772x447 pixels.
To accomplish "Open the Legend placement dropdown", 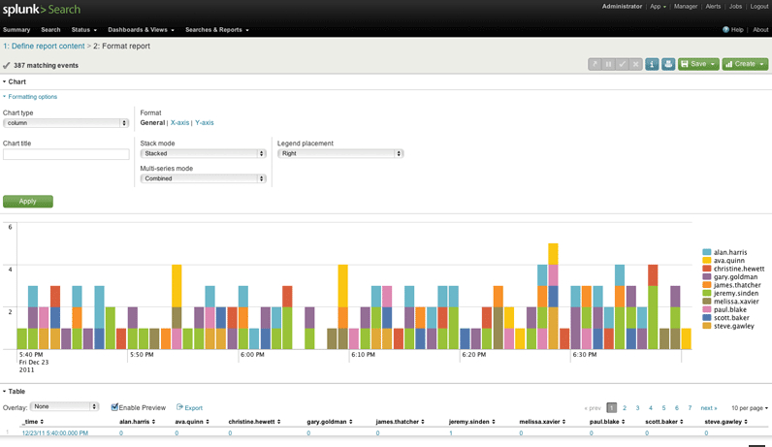I will (x=340, y=153).
